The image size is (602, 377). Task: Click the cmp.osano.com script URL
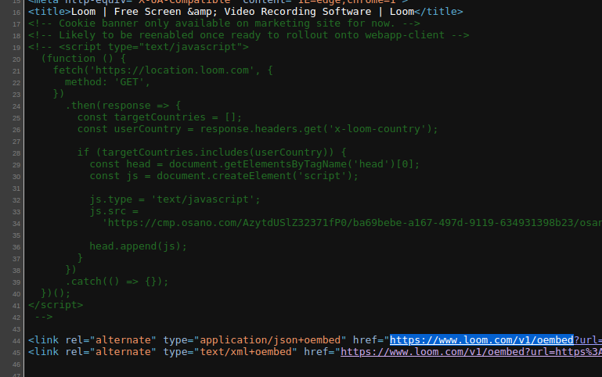coord(352,223)
